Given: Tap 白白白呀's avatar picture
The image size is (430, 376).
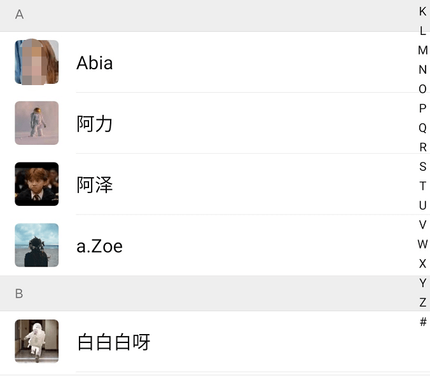Looking at the screenshot, I should click(x=37, y=341).
